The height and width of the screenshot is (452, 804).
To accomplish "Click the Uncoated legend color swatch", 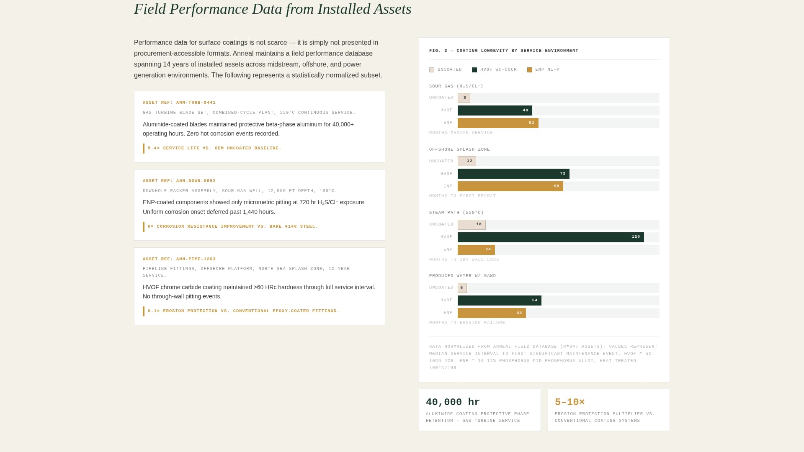I will point(432,70).
